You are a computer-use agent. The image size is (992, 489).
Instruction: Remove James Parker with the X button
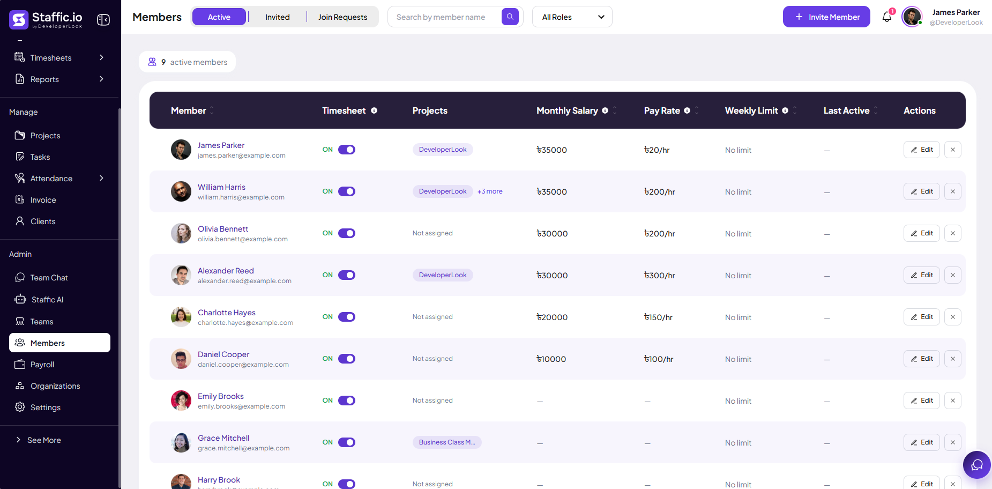(953, 150)
